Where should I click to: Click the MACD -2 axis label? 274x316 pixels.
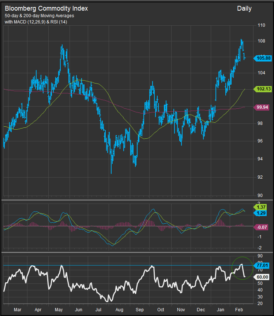click(260, 248)
